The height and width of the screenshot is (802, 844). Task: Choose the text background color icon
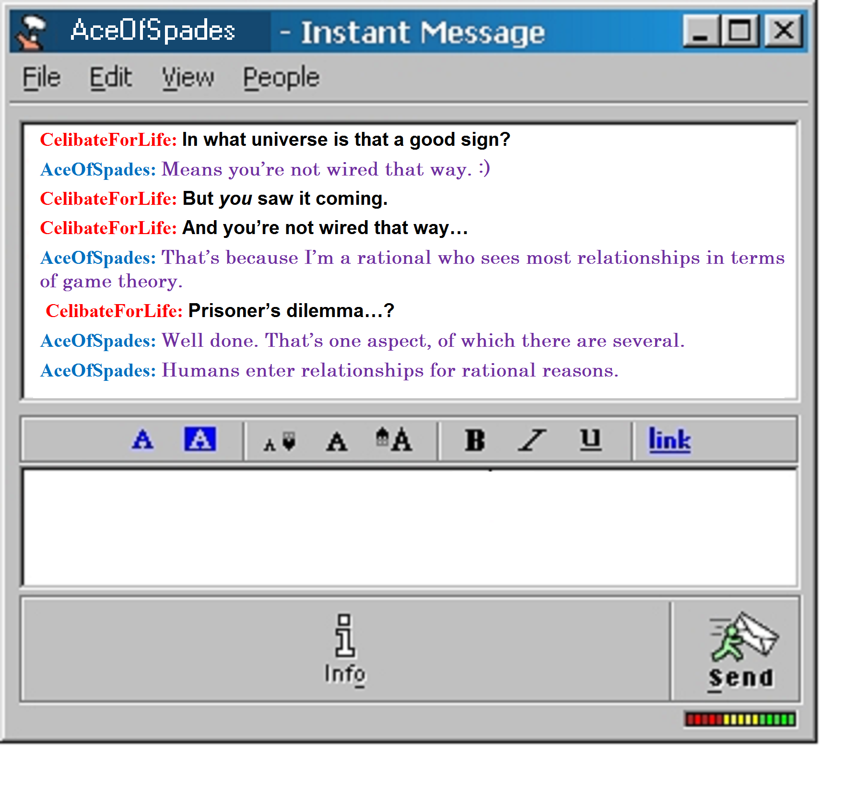pyautogui.click(x=200, y=439)
